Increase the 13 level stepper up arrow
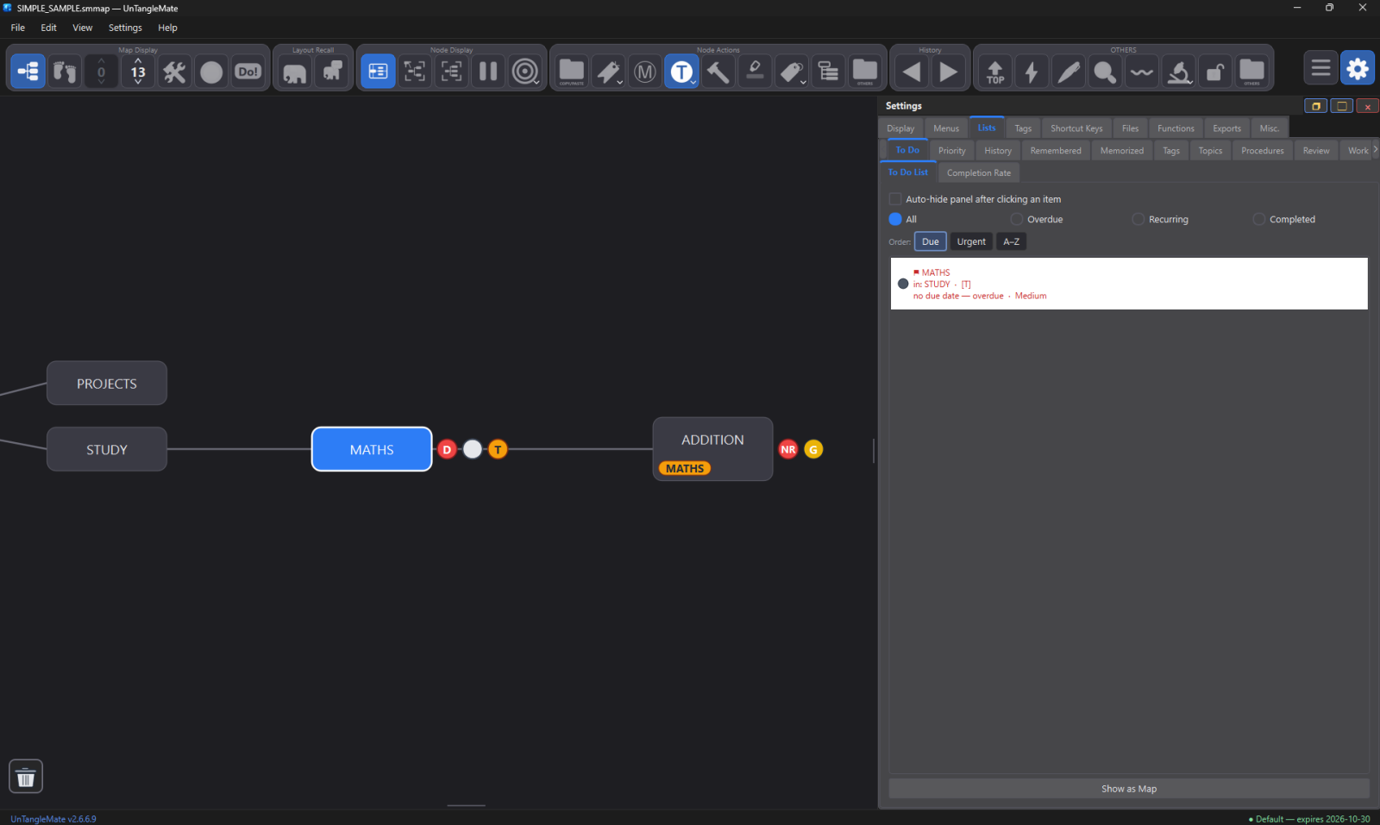 point(138,60)
